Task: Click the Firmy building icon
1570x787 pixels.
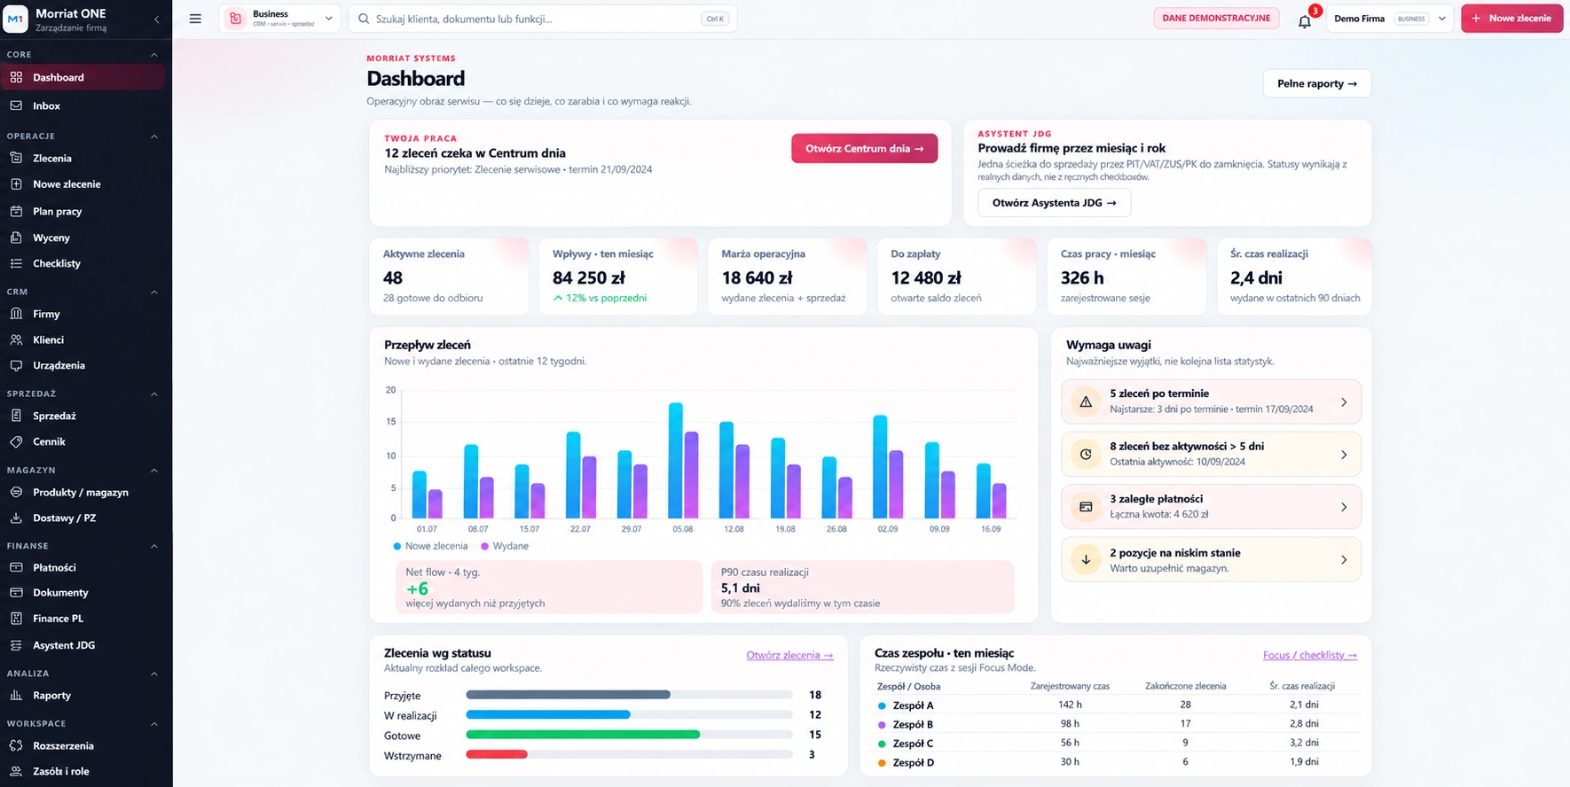Action: [x=16, y=314]
